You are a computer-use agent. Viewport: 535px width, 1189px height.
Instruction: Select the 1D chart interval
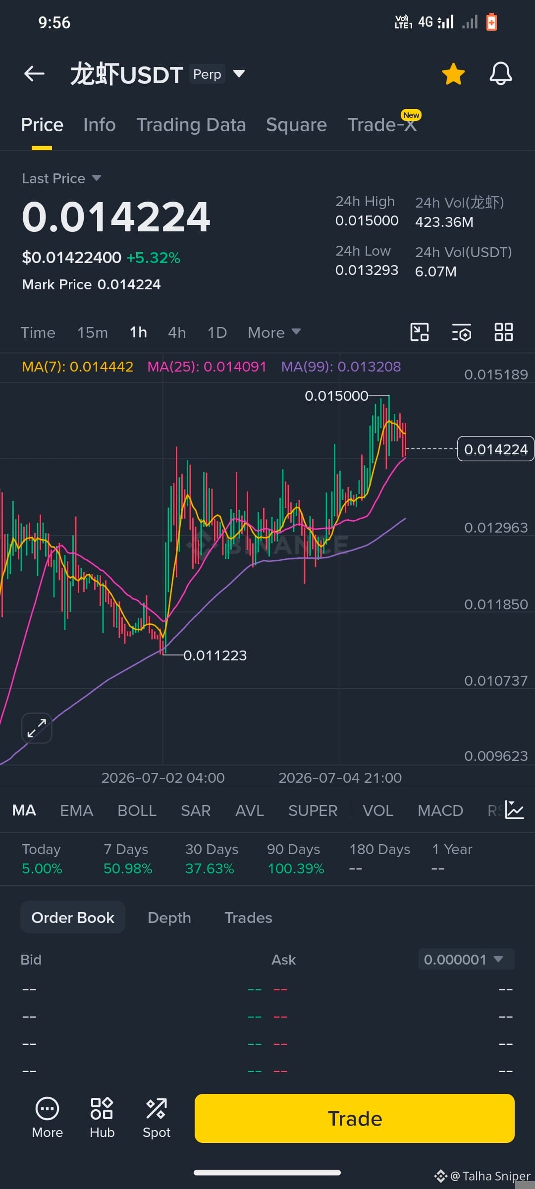pyautogui.click(x=217, y=332)
